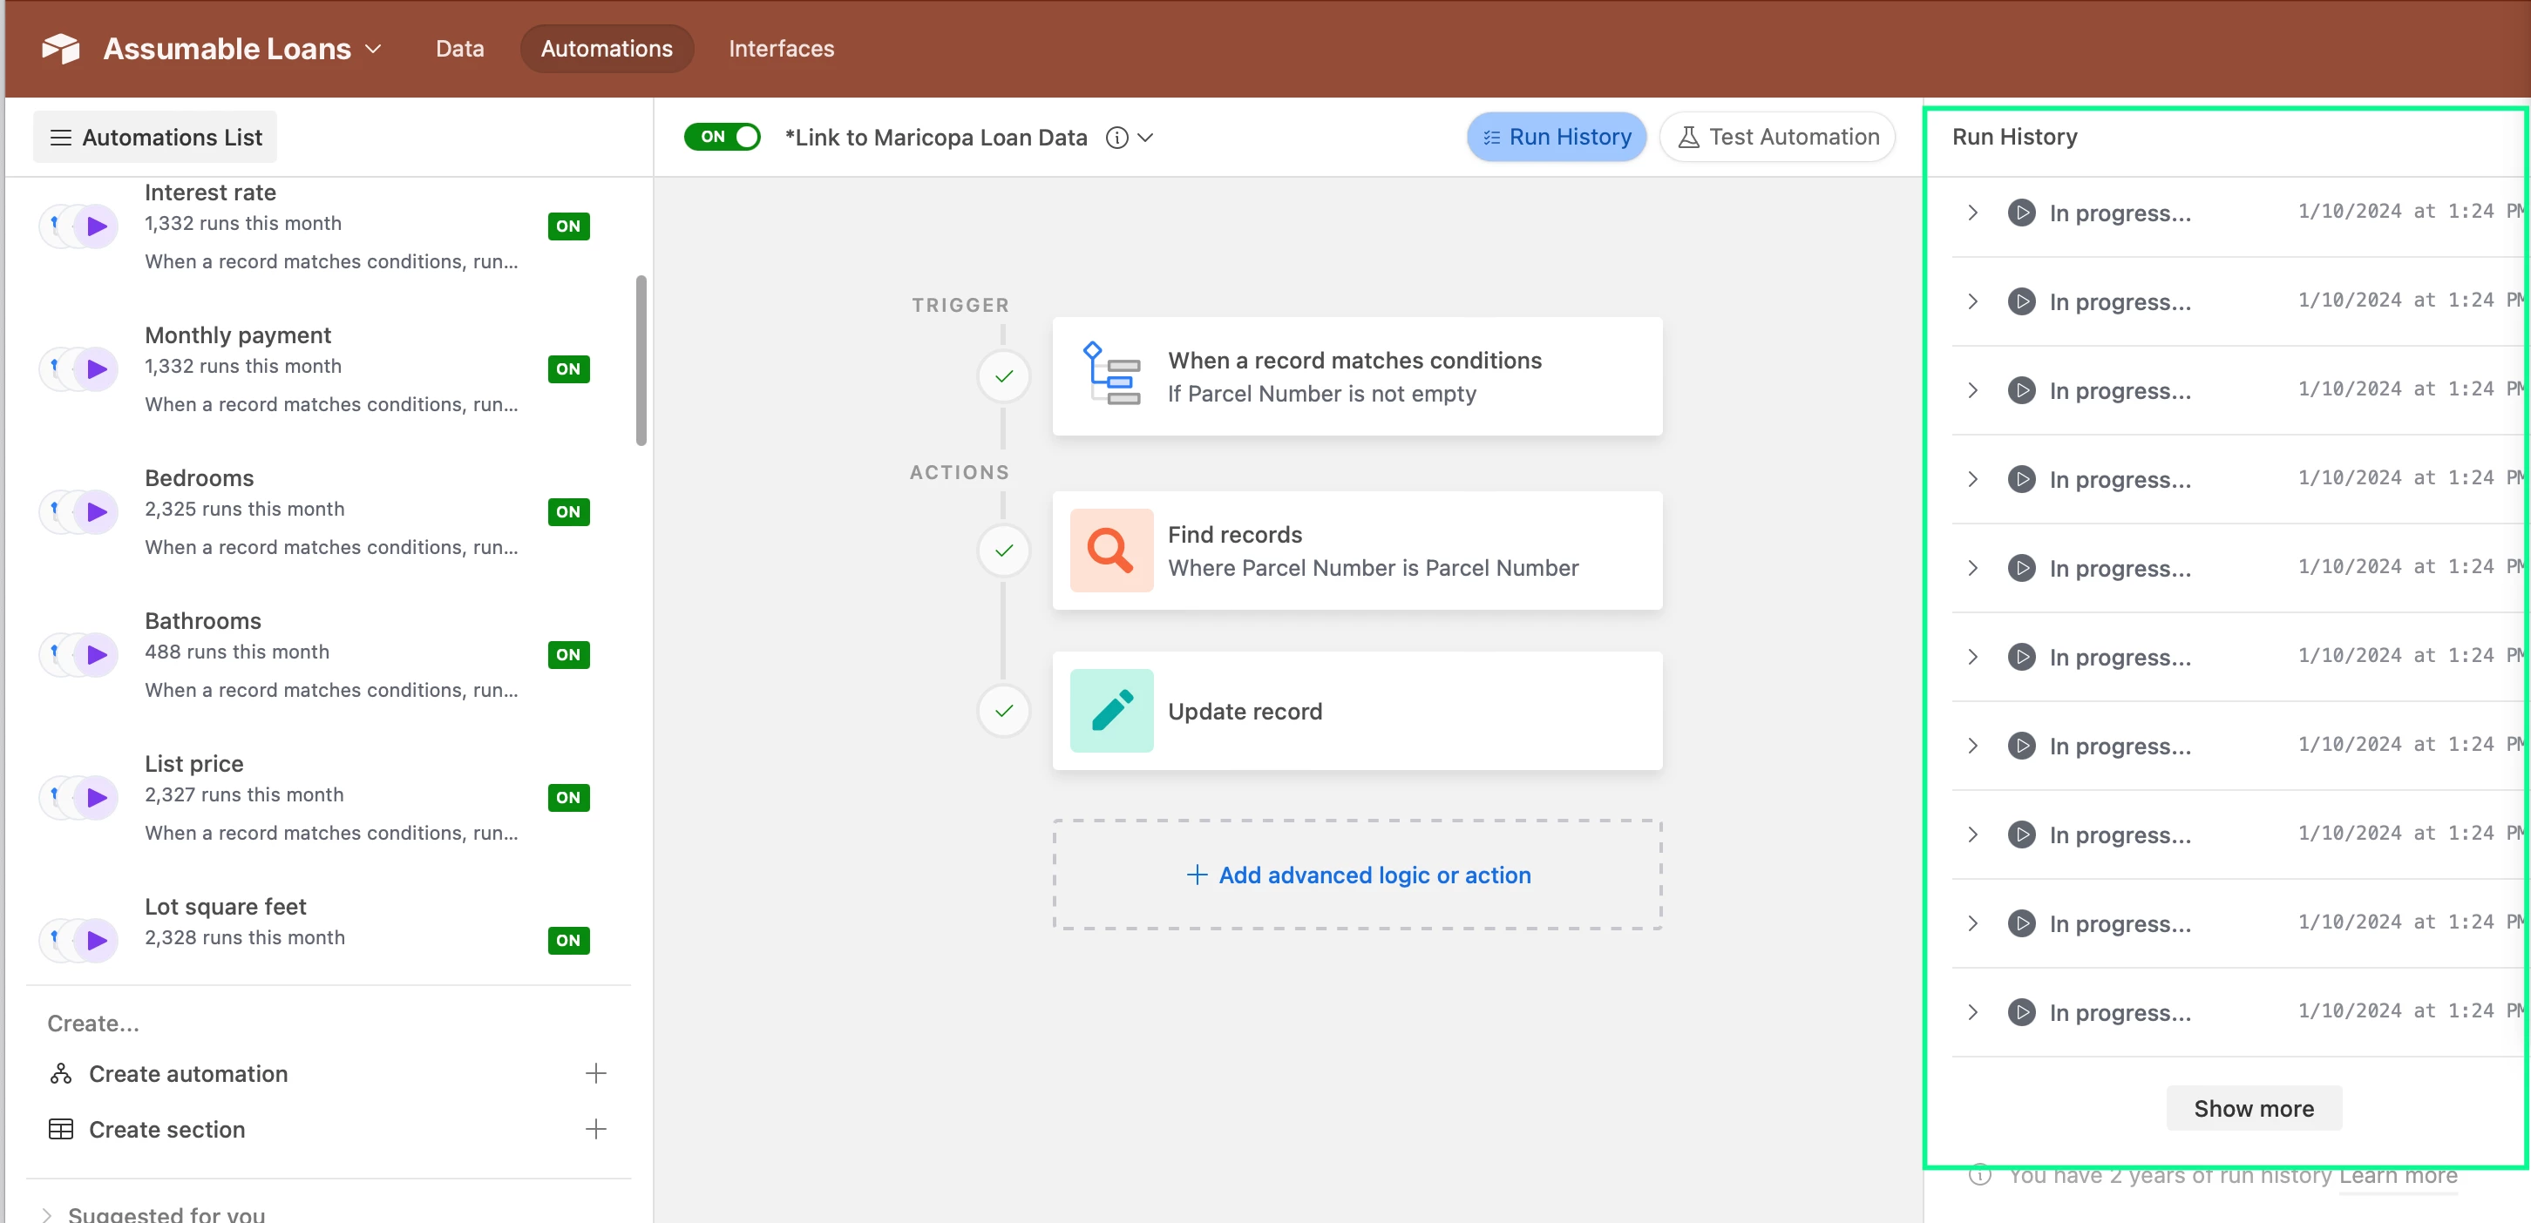Click Show more in Run History

pyautogui.click(x=2253, y=1108)
